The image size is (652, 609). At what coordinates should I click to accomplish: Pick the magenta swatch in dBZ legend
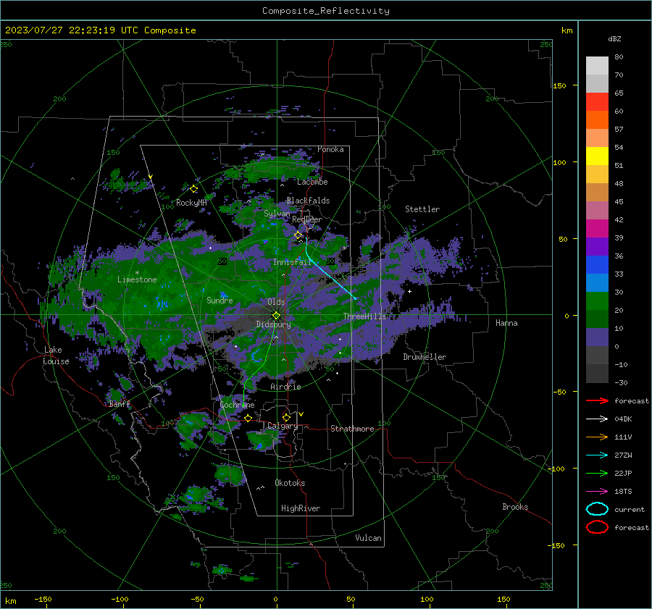point(597,228)
